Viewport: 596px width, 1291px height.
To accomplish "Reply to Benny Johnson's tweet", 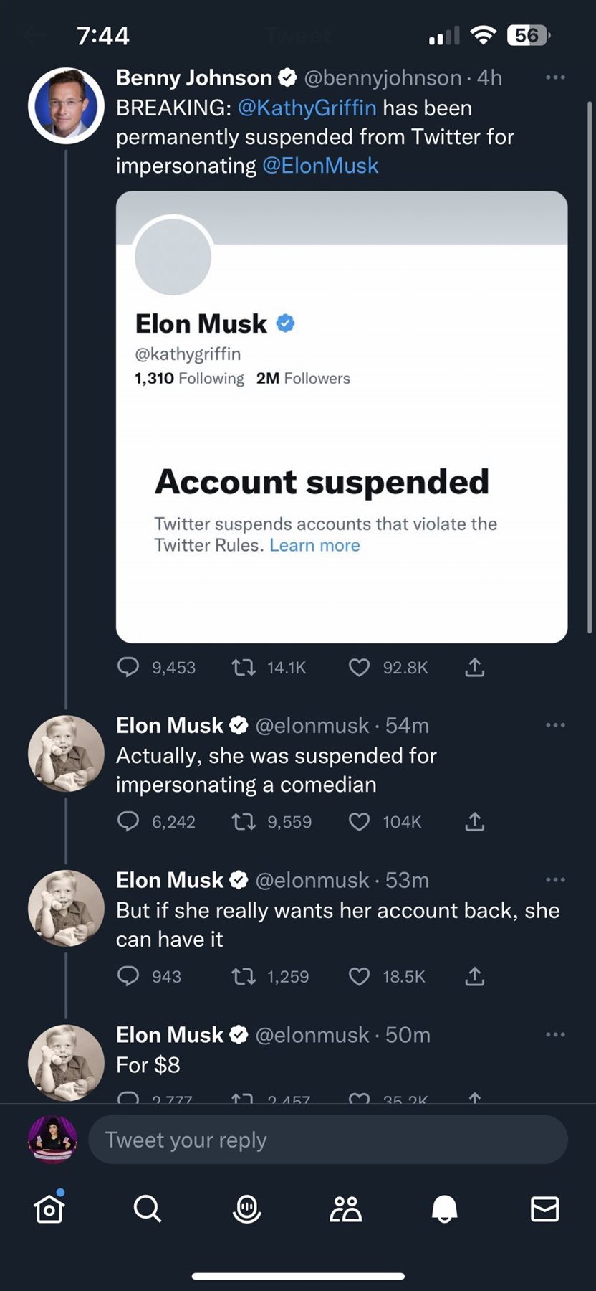I will click(x=128, y=668).
